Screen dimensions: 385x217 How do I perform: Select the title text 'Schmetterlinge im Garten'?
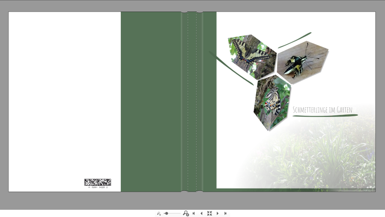point(322,110)
